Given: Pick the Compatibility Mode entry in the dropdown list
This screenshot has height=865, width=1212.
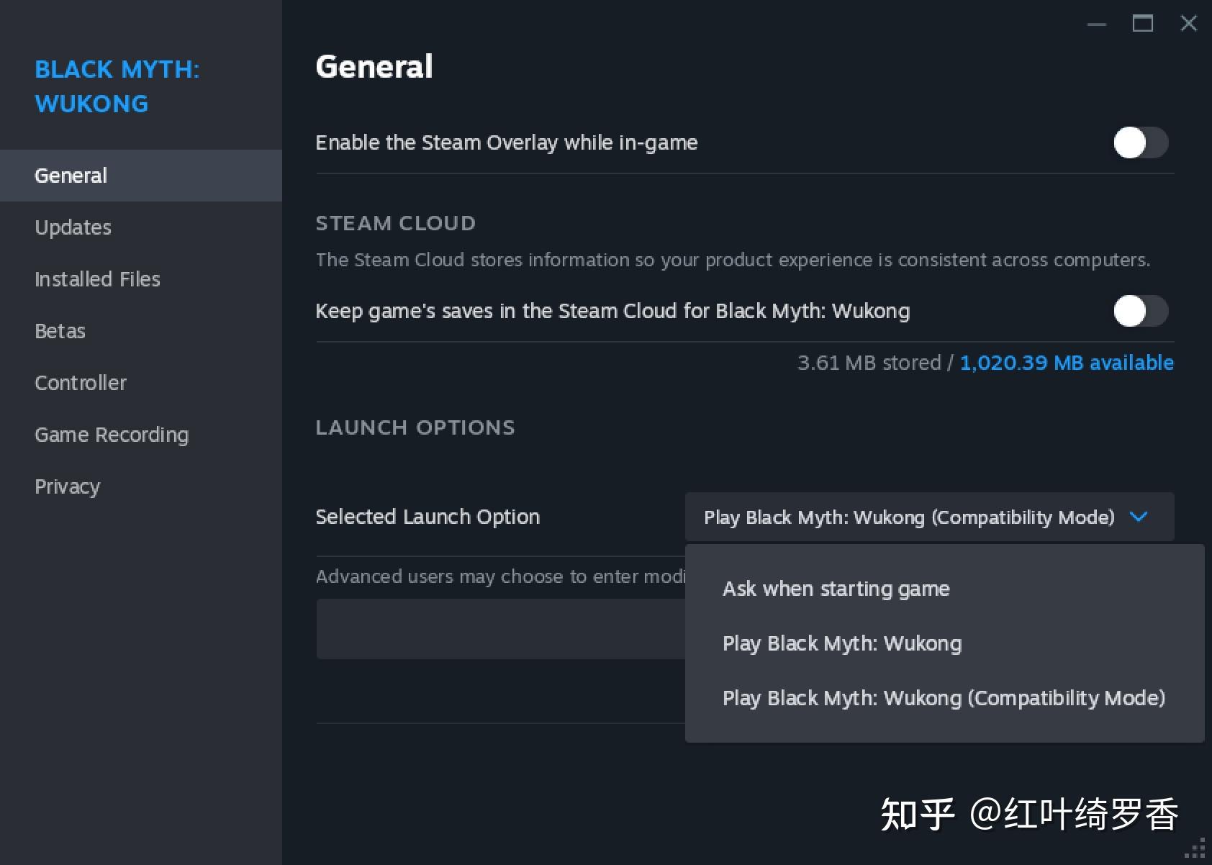Looking at the screenshot, I should click(943, 698).
